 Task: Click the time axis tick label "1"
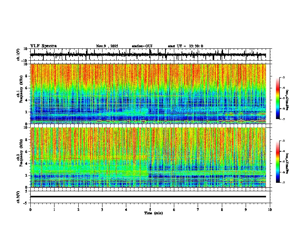[54, 210]
